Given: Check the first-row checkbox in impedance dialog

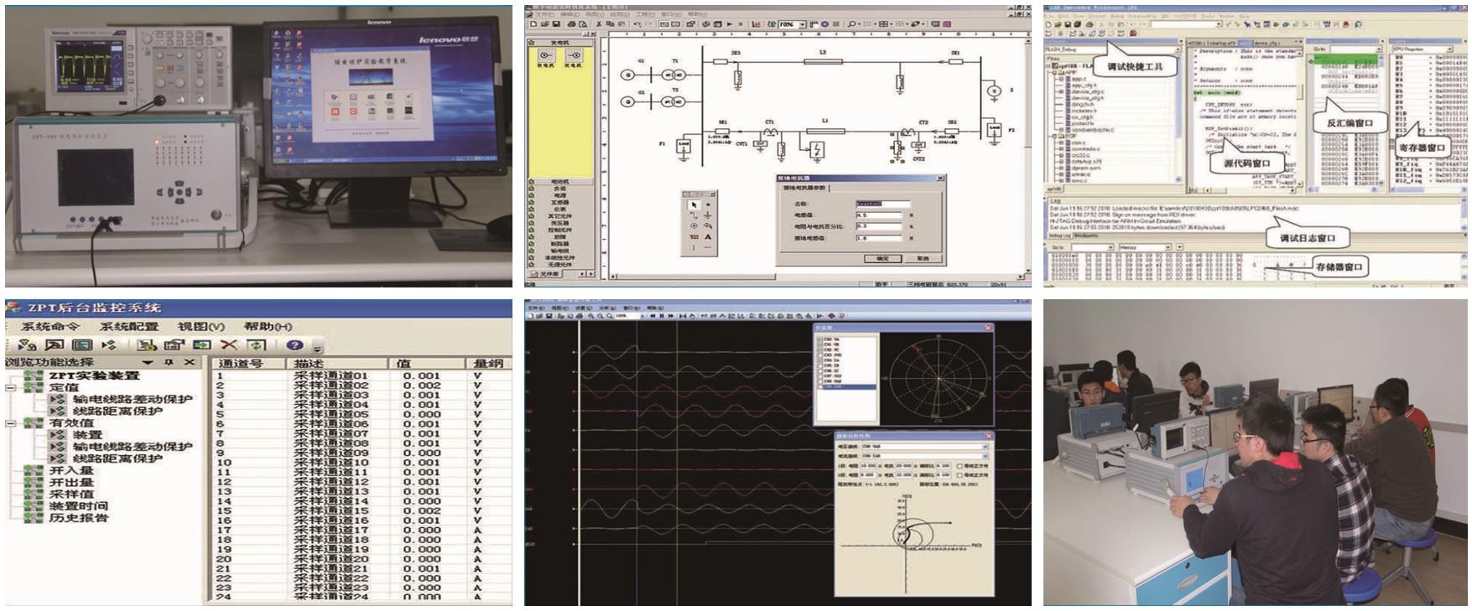Looking at the screenshot, I should [960, 465].
